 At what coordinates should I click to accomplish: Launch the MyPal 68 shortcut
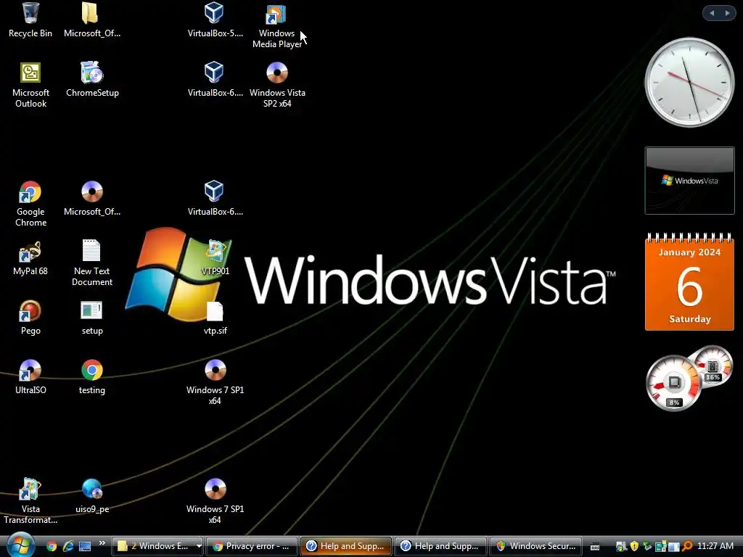(x=30, y=258)
